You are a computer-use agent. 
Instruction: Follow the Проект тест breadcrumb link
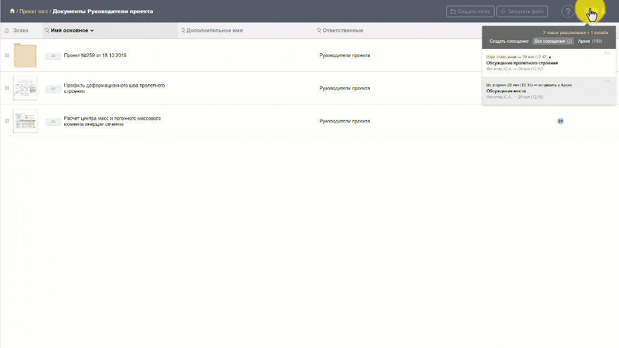[x=33, y=11]
